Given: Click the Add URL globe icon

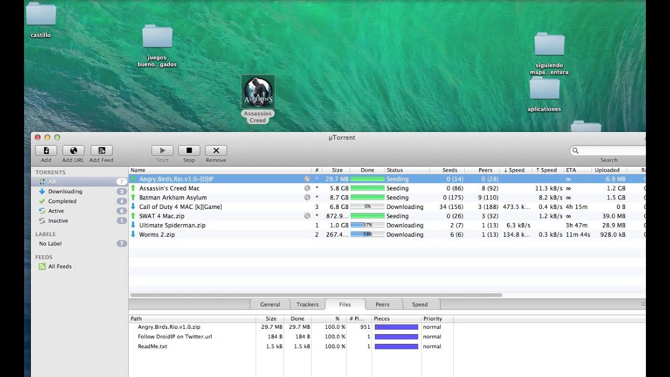Looking at the screenshot, I should [x=73, y=151].
